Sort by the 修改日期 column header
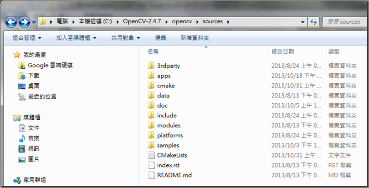369x188 pixels. (282, 51)
